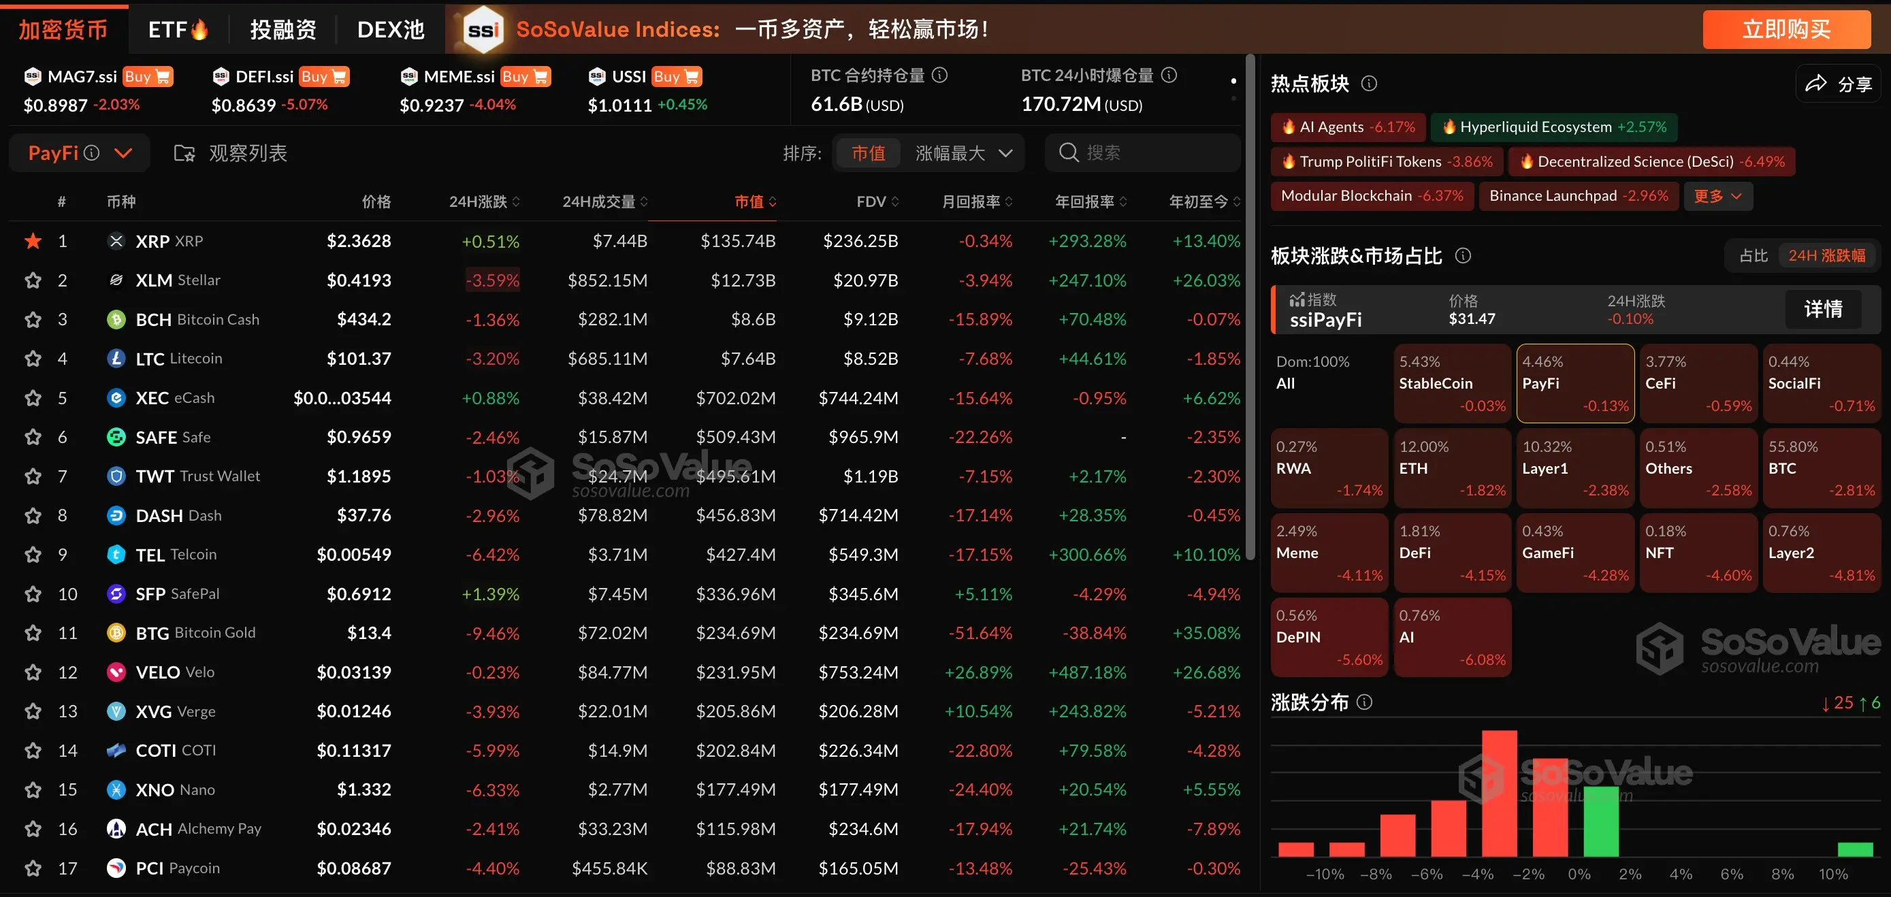Expand the PayFi sector dropdown

pyautogui.click(x=123, y=152)
